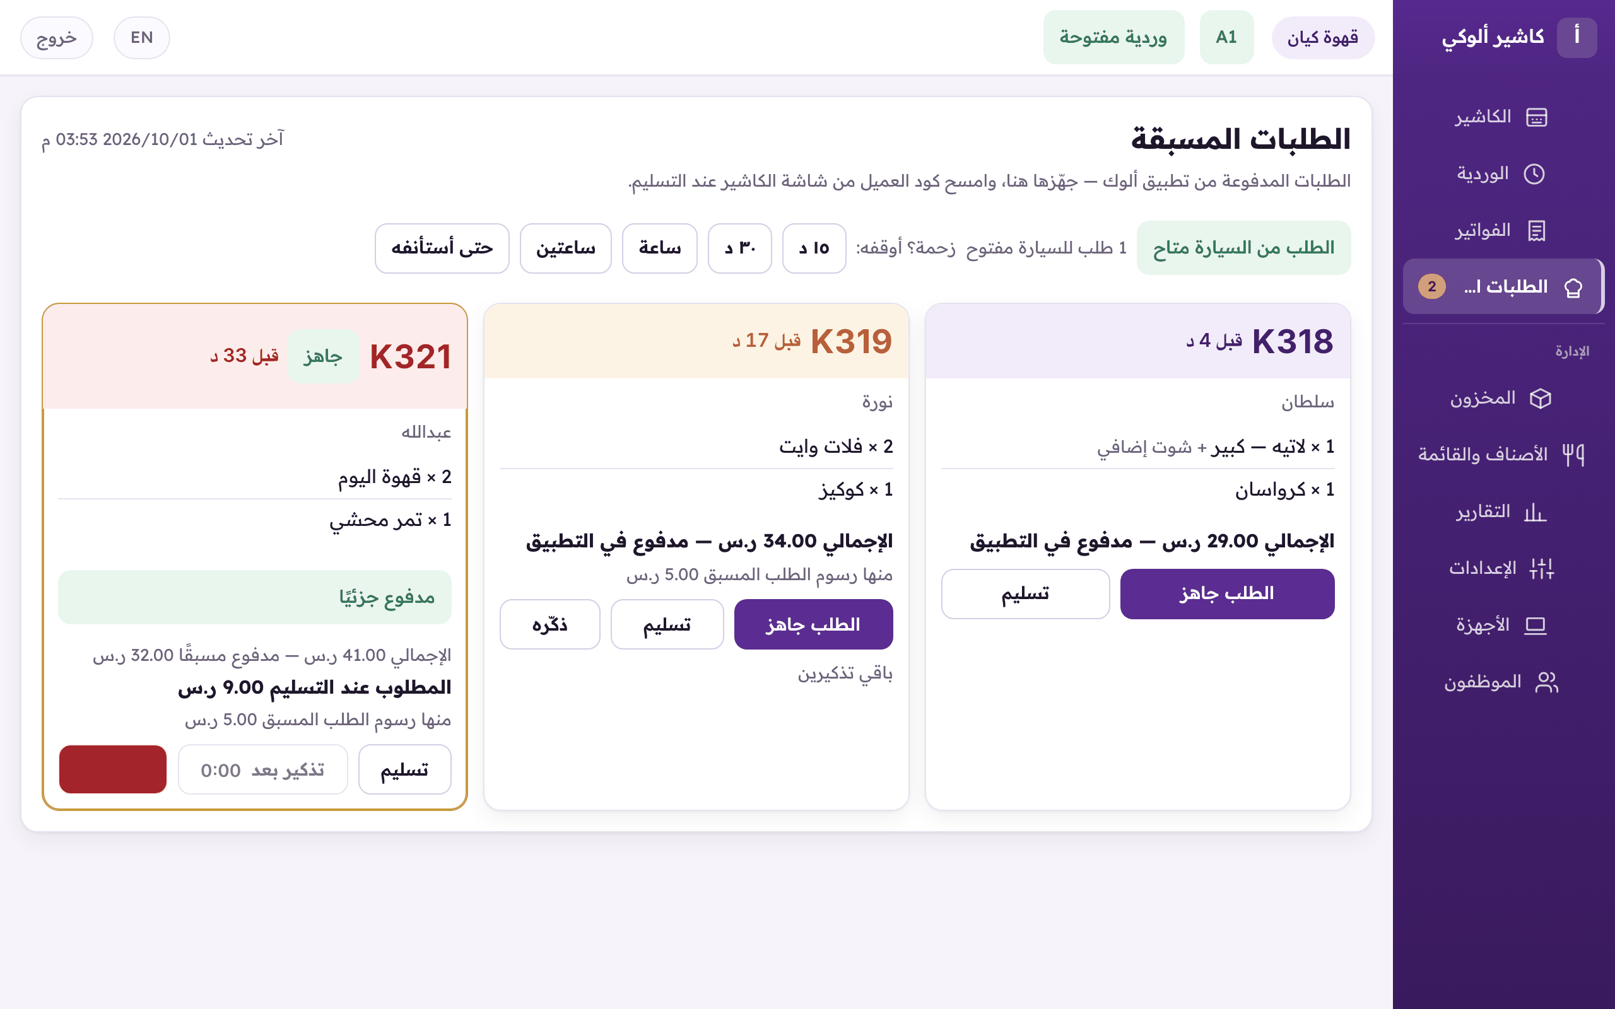Open the الموظفون menu label
Image resolution: width=1615 pixels, height=1009 pixels.
[1483, 682]
